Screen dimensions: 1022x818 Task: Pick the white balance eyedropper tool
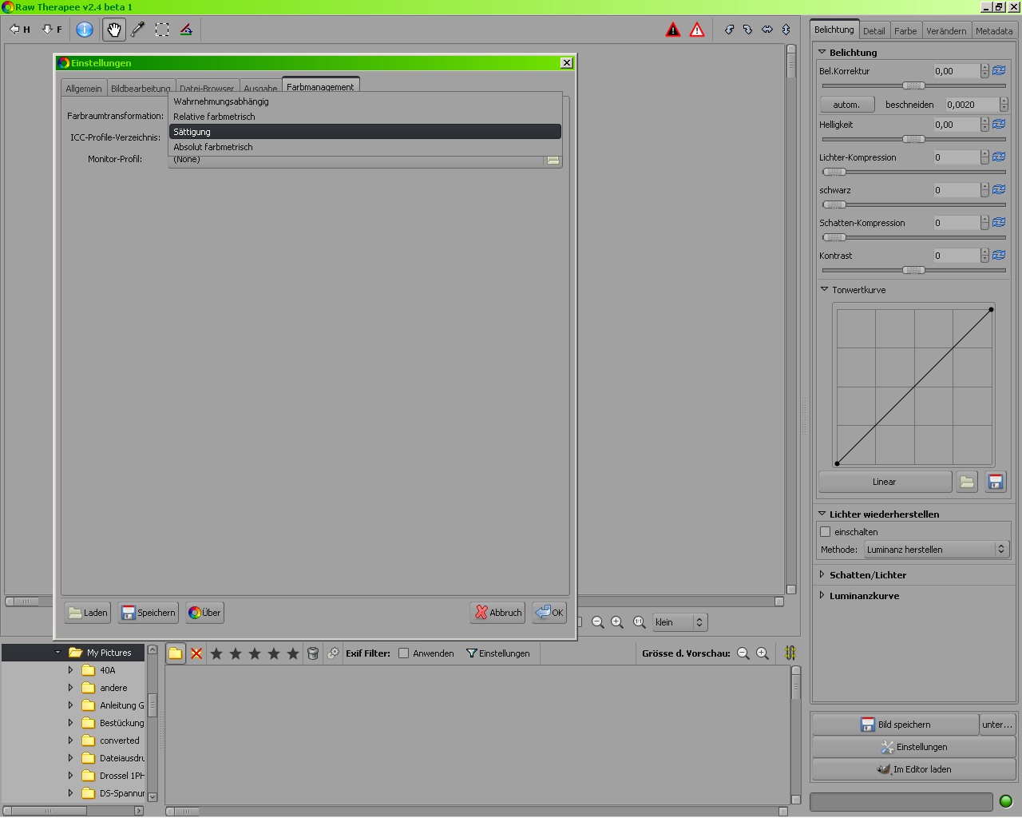138,30
